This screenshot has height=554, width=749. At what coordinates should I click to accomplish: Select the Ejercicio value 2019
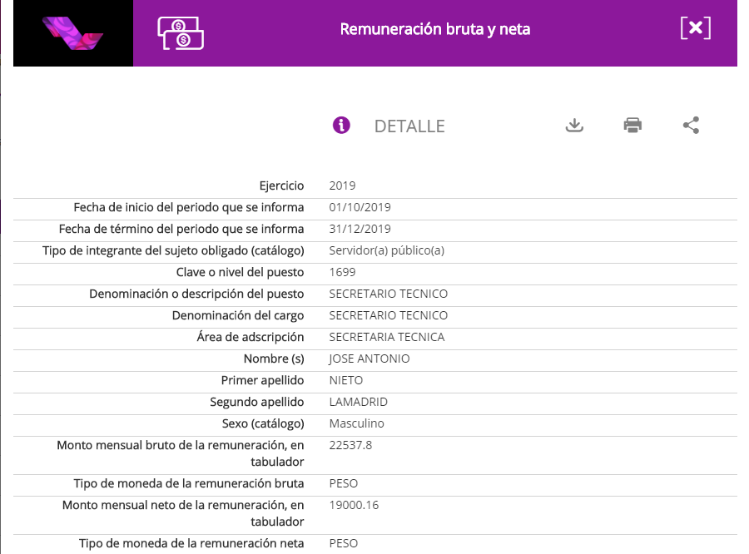click(x=342, y=185)
